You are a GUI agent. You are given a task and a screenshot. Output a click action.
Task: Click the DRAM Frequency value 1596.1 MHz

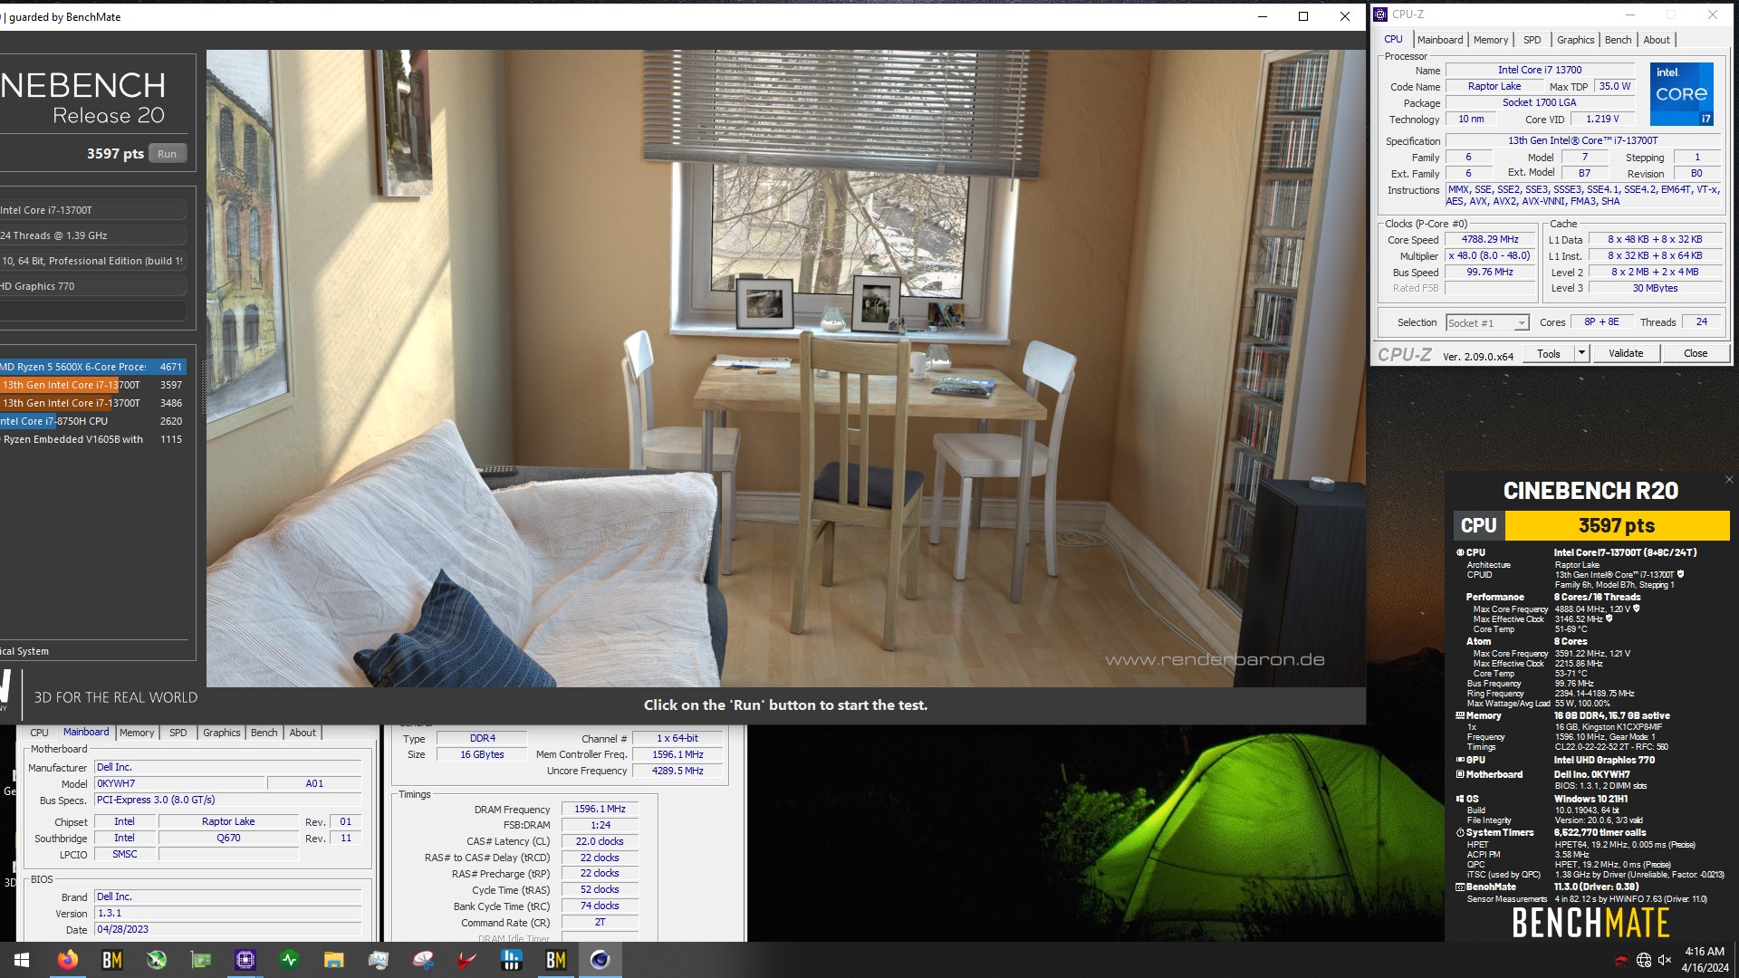[x=600, y=809]
